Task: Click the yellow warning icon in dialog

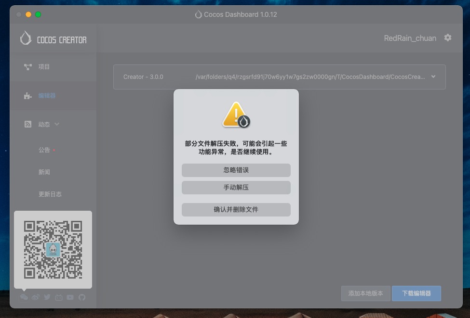Action: [236, 115]
